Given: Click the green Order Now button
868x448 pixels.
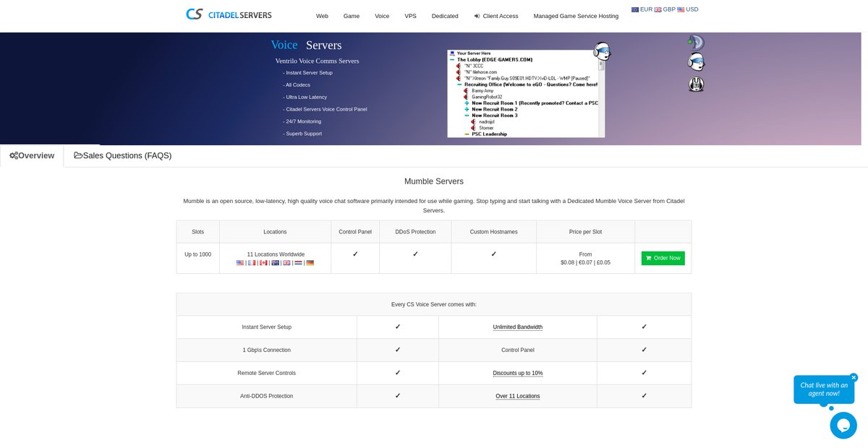Looking at the screenshot, I should coord(663,258).
